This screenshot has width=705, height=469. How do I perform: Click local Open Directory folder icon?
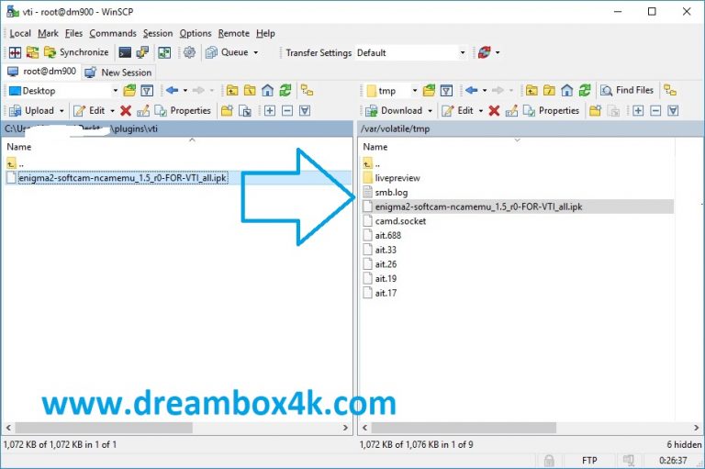coord(129,91)
